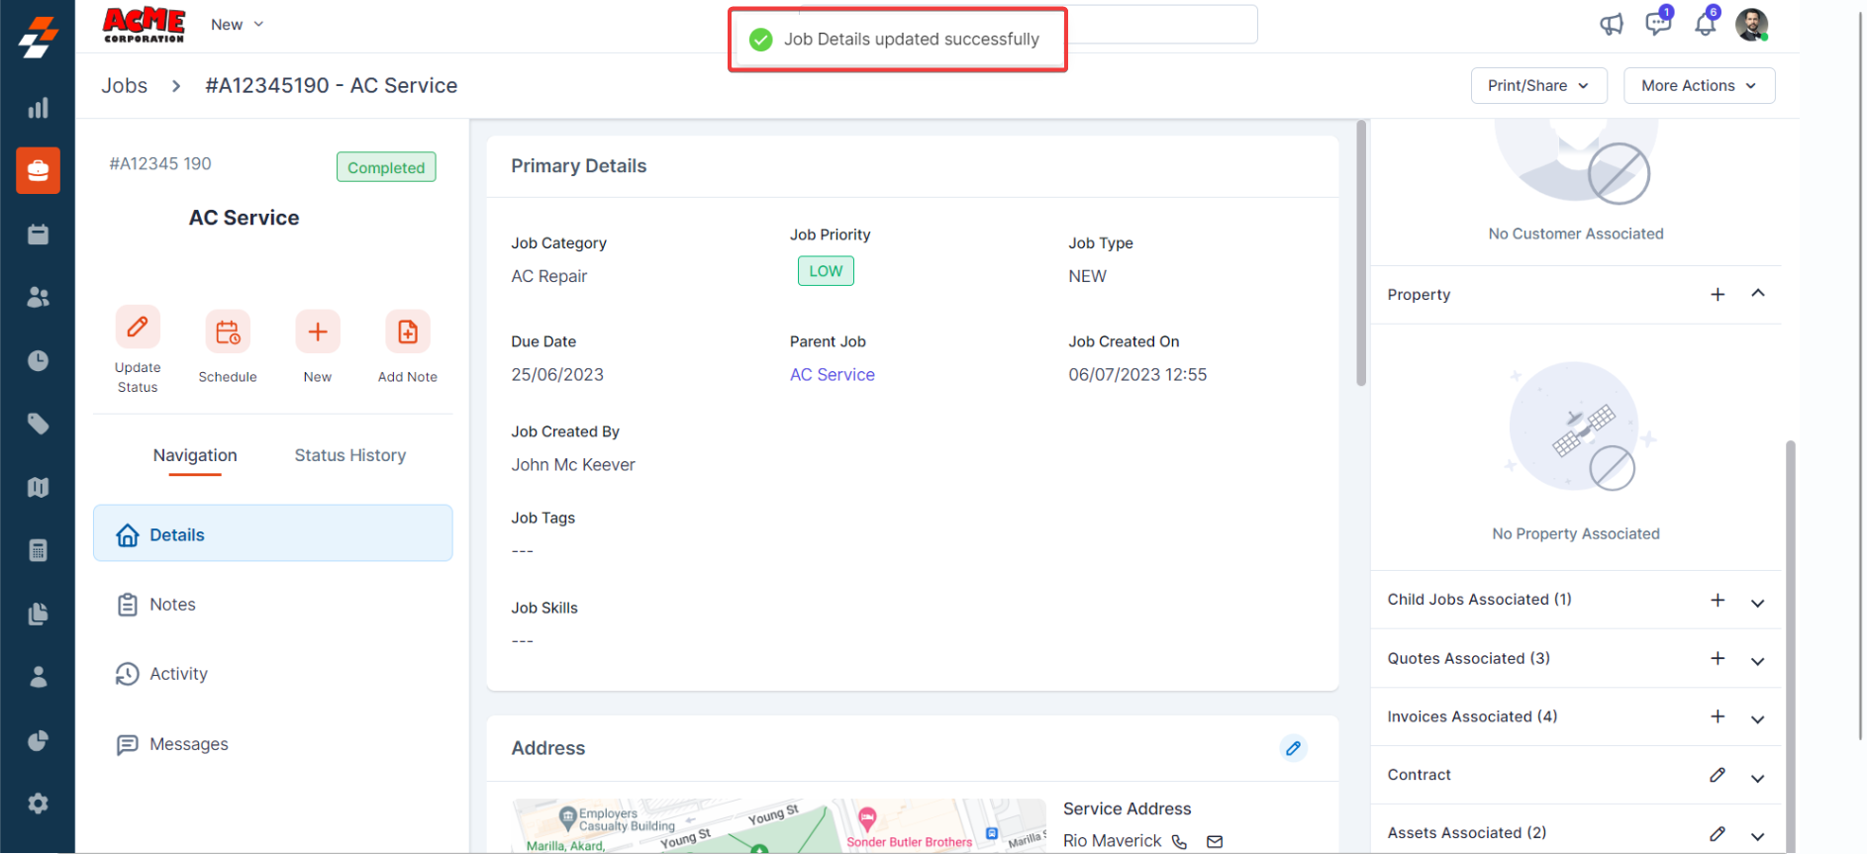Open the notifications bell
1867x854 pixels.
tap(1705, 23)
